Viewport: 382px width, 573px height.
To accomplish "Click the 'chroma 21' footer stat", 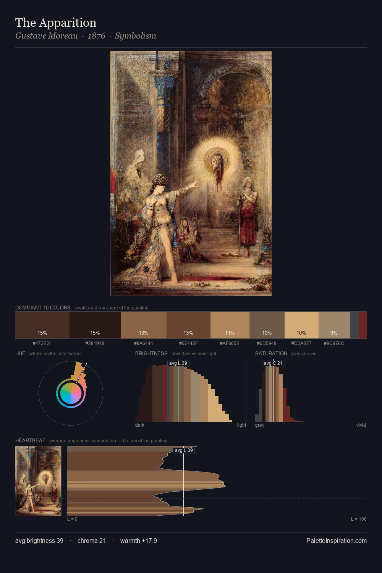I will 92,541.
